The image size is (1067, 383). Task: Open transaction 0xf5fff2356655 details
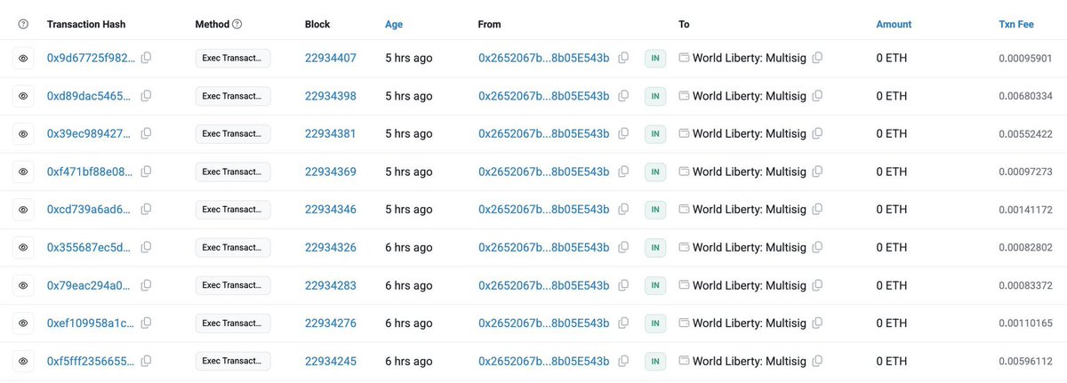click(91, 362)
